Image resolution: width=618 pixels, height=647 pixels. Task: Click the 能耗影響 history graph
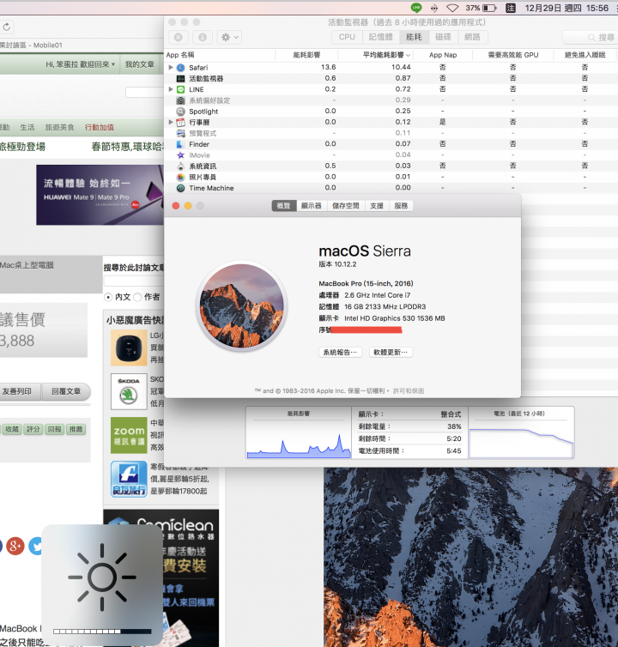point(299,438)
